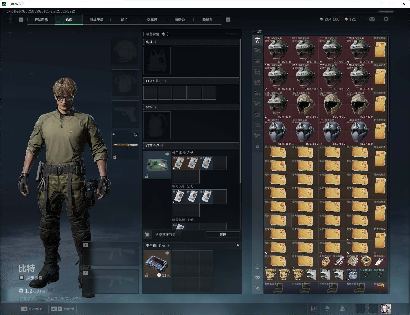Select the cocktail glass item in warehouse
Viewport: 410px width, 315px height.
[x=380, y=288]
